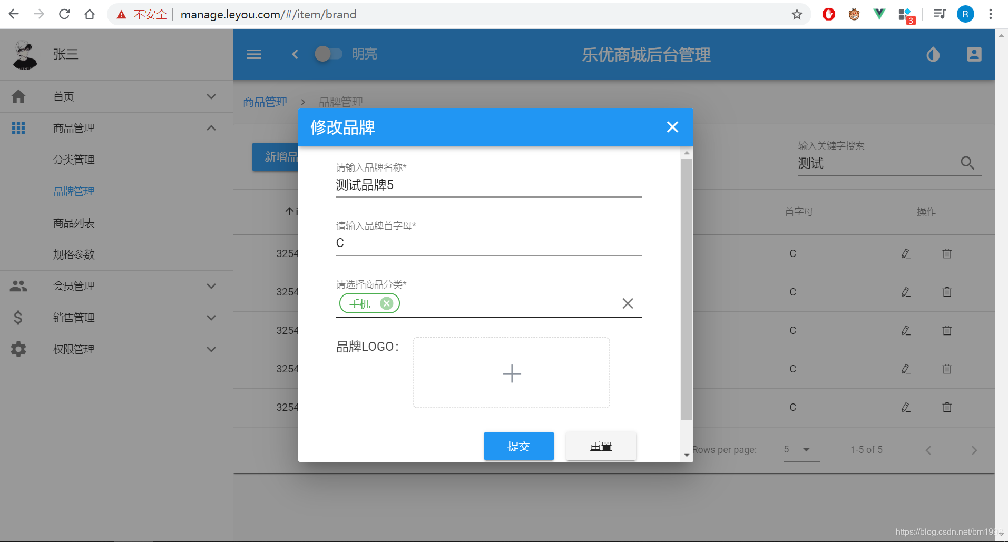Click the hamburger menu icon to collapse sidebar
This screenshot has height=542, width=1008.
click(253, 54)
